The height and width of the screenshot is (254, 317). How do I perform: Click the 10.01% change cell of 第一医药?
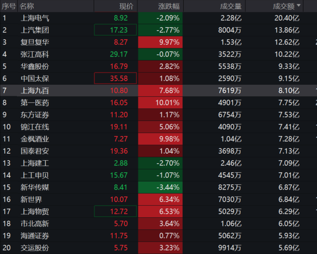click(161, 103)
